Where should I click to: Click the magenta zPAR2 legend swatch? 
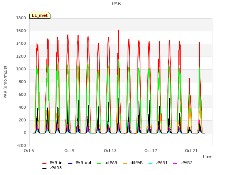click(x=175, y=163)
